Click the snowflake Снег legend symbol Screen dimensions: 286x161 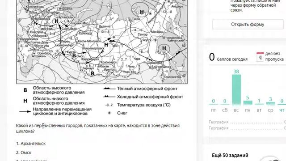point(109,113)
